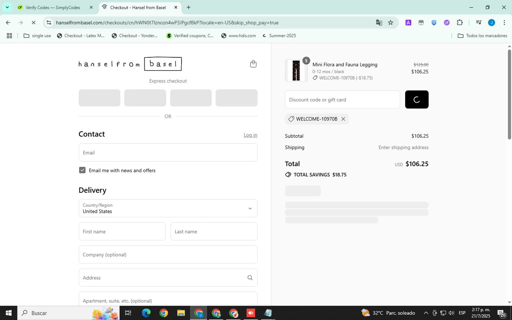Image resolution: width=512 pixels, height=320 pixels.
Task: Open the Verified coupons bookmark
Action: (x=190, y=35)
